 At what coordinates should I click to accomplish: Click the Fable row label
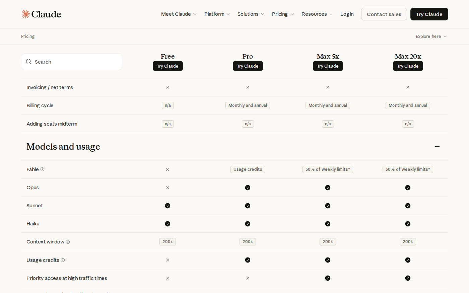click(x=32, y=169)
